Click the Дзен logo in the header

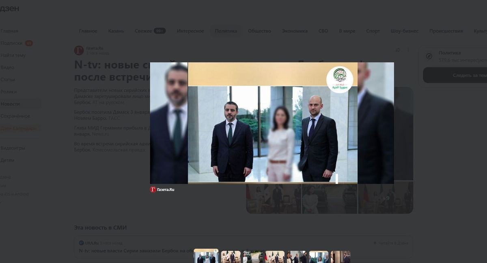point(9,8)
